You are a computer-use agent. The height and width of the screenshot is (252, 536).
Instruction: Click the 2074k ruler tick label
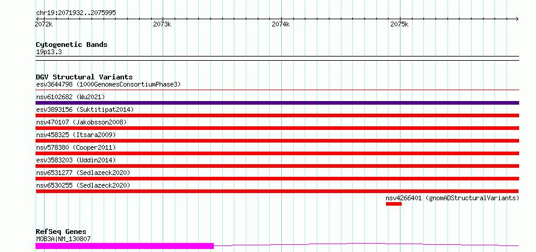pyautogui.click(x=281, y=24)
